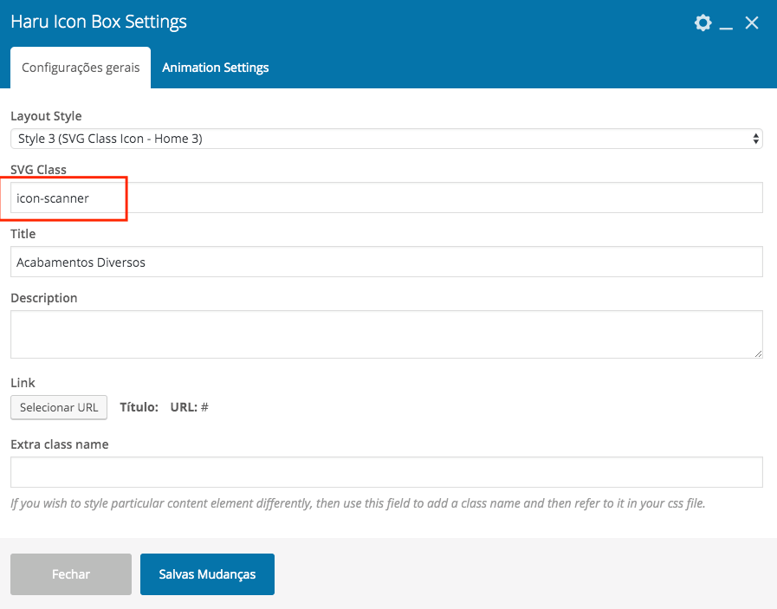
Task: Click the 'Description' label
Action: coord(43,298)
